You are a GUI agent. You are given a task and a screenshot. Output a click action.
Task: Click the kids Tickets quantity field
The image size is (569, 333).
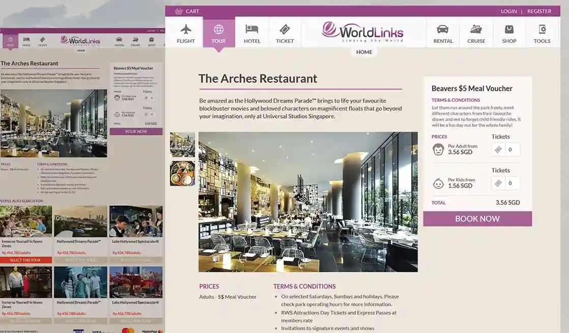[x=505, y=183]
